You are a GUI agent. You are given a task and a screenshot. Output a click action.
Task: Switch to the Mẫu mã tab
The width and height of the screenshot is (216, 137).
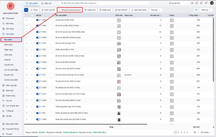[46, 3]
